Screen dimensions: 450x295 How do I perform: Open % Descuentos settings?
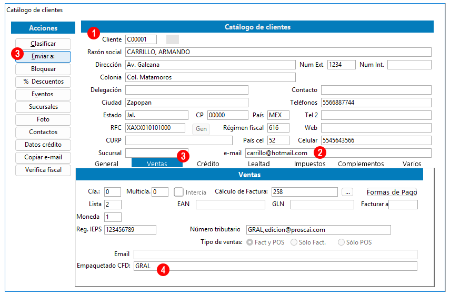[x=43, y=82]
